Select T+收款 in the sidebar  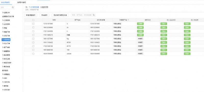coord(5,78)
